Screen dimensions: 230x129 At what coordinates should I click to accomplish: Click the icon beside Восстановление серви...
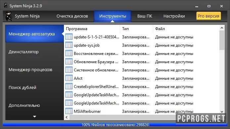pyautogui.click(x=69, y=53)
